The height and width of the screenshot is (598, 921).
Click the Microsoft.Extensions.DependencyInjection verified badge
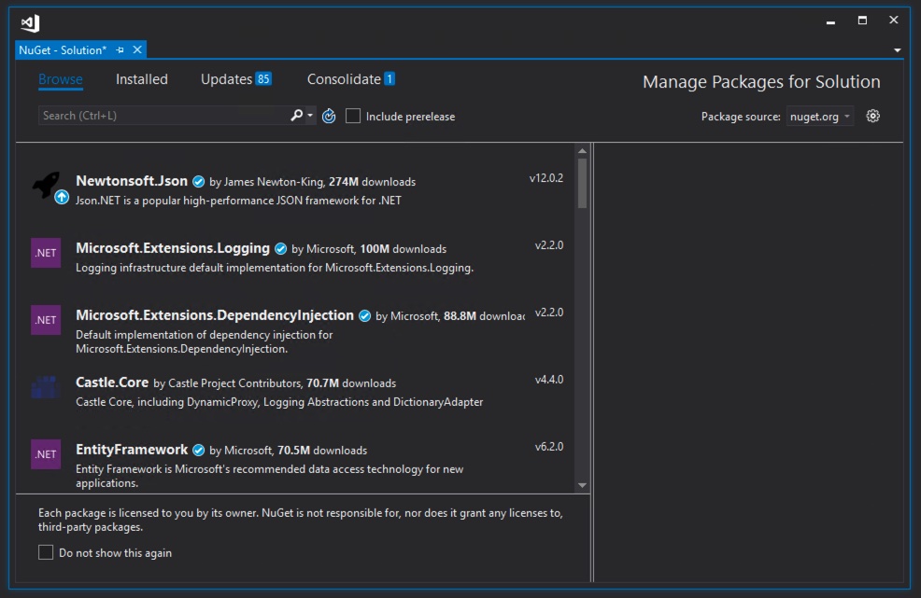click(365, 315)
